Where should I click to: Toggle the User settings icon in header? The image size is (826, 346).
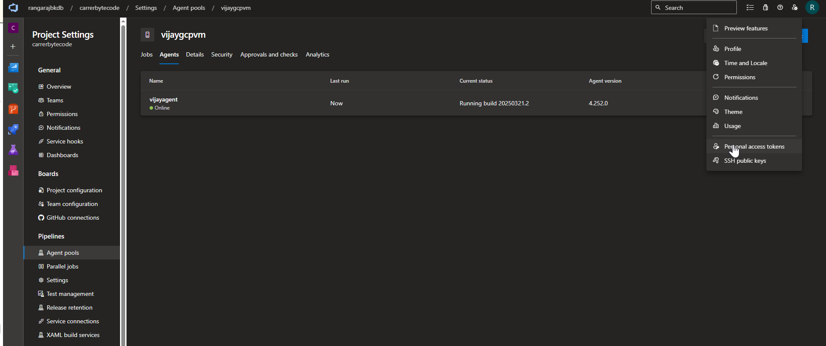click(795, 8)
